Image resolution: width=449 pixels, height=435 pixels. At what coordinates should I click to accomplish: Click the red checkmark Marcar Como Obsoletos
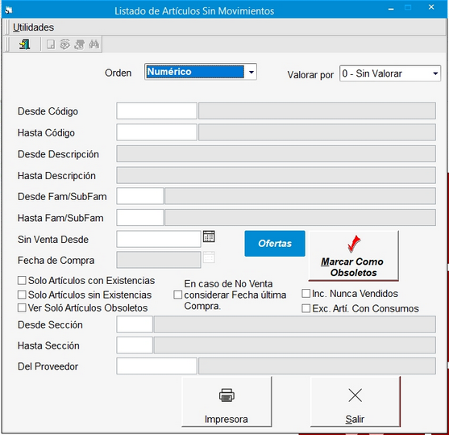tap(354, 256)
